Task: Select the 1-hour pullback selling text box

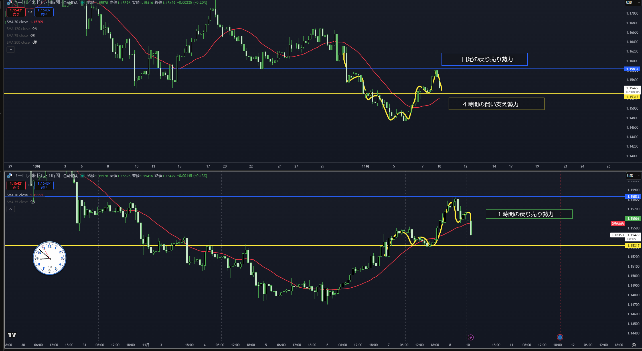Action: [529, 214]
